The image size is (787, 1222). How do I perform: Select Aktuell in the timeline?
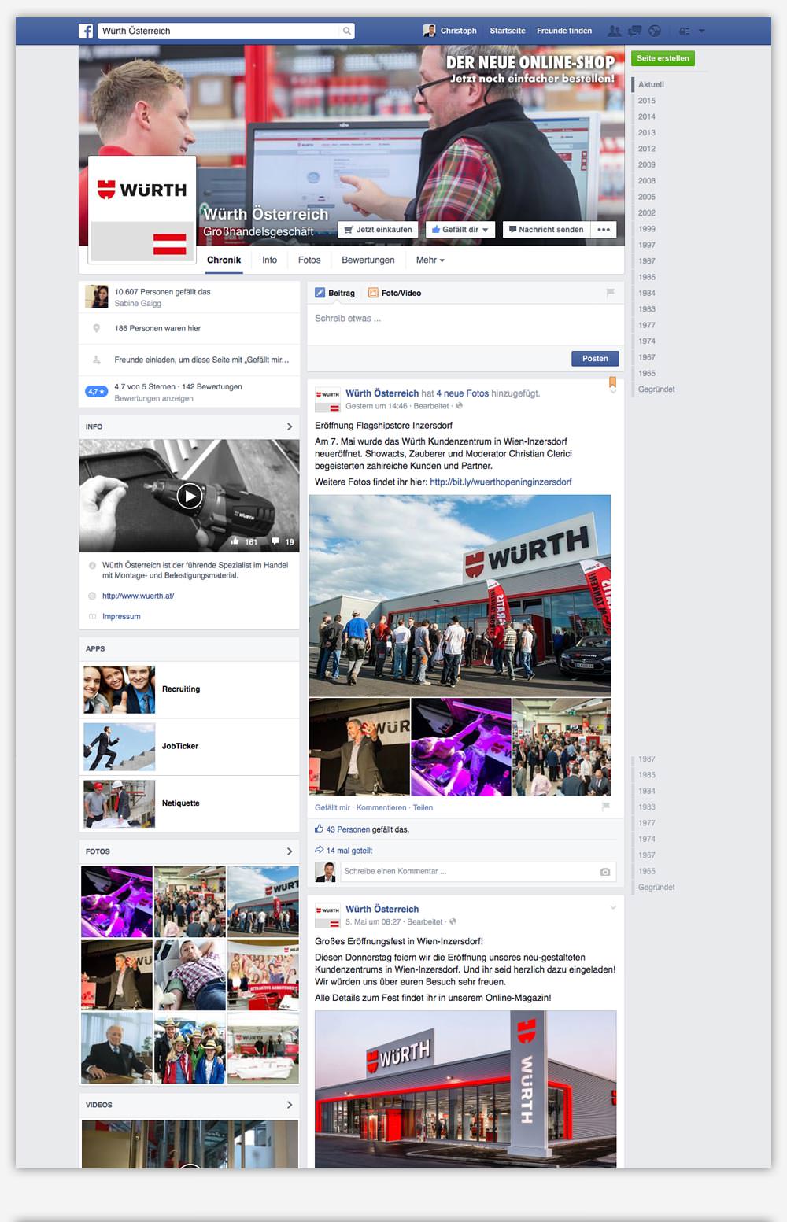click(x=651, y=84)
